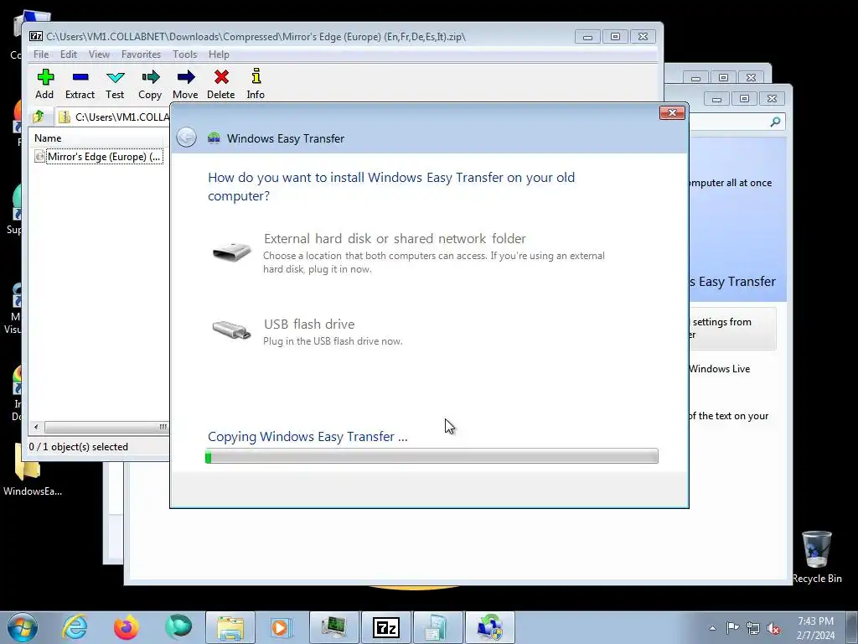
Task: Click the Extract tool in 7-Zip
Action: [80, 84]
